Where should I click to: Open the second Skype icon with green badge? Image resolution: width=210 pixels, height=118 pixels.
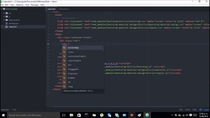(x=117, y=115)
